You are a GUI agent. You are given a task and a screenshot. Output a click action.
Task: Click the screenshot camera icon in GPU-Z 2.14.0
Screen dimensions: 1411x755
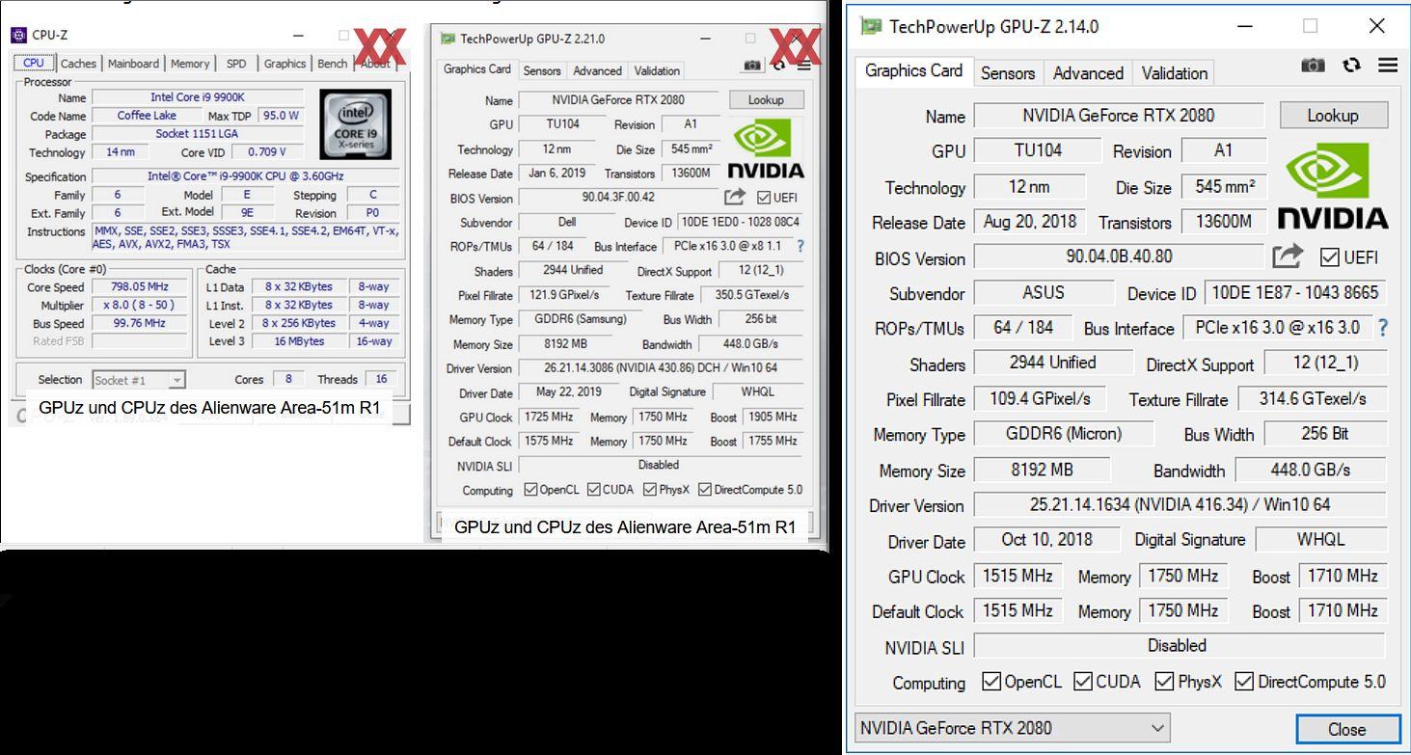click(1313, 66)
